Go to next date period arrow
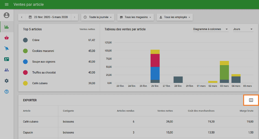Viewport: 259px width, 139px height. [x=74, y=17]
